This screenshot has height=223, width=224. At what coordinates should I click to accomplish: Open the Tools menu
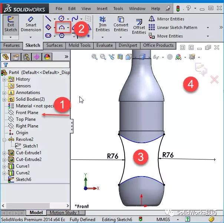click(118, 9)
